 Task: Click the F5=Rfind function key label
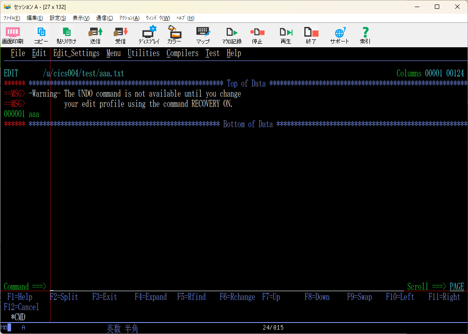[x=192, y=297]
